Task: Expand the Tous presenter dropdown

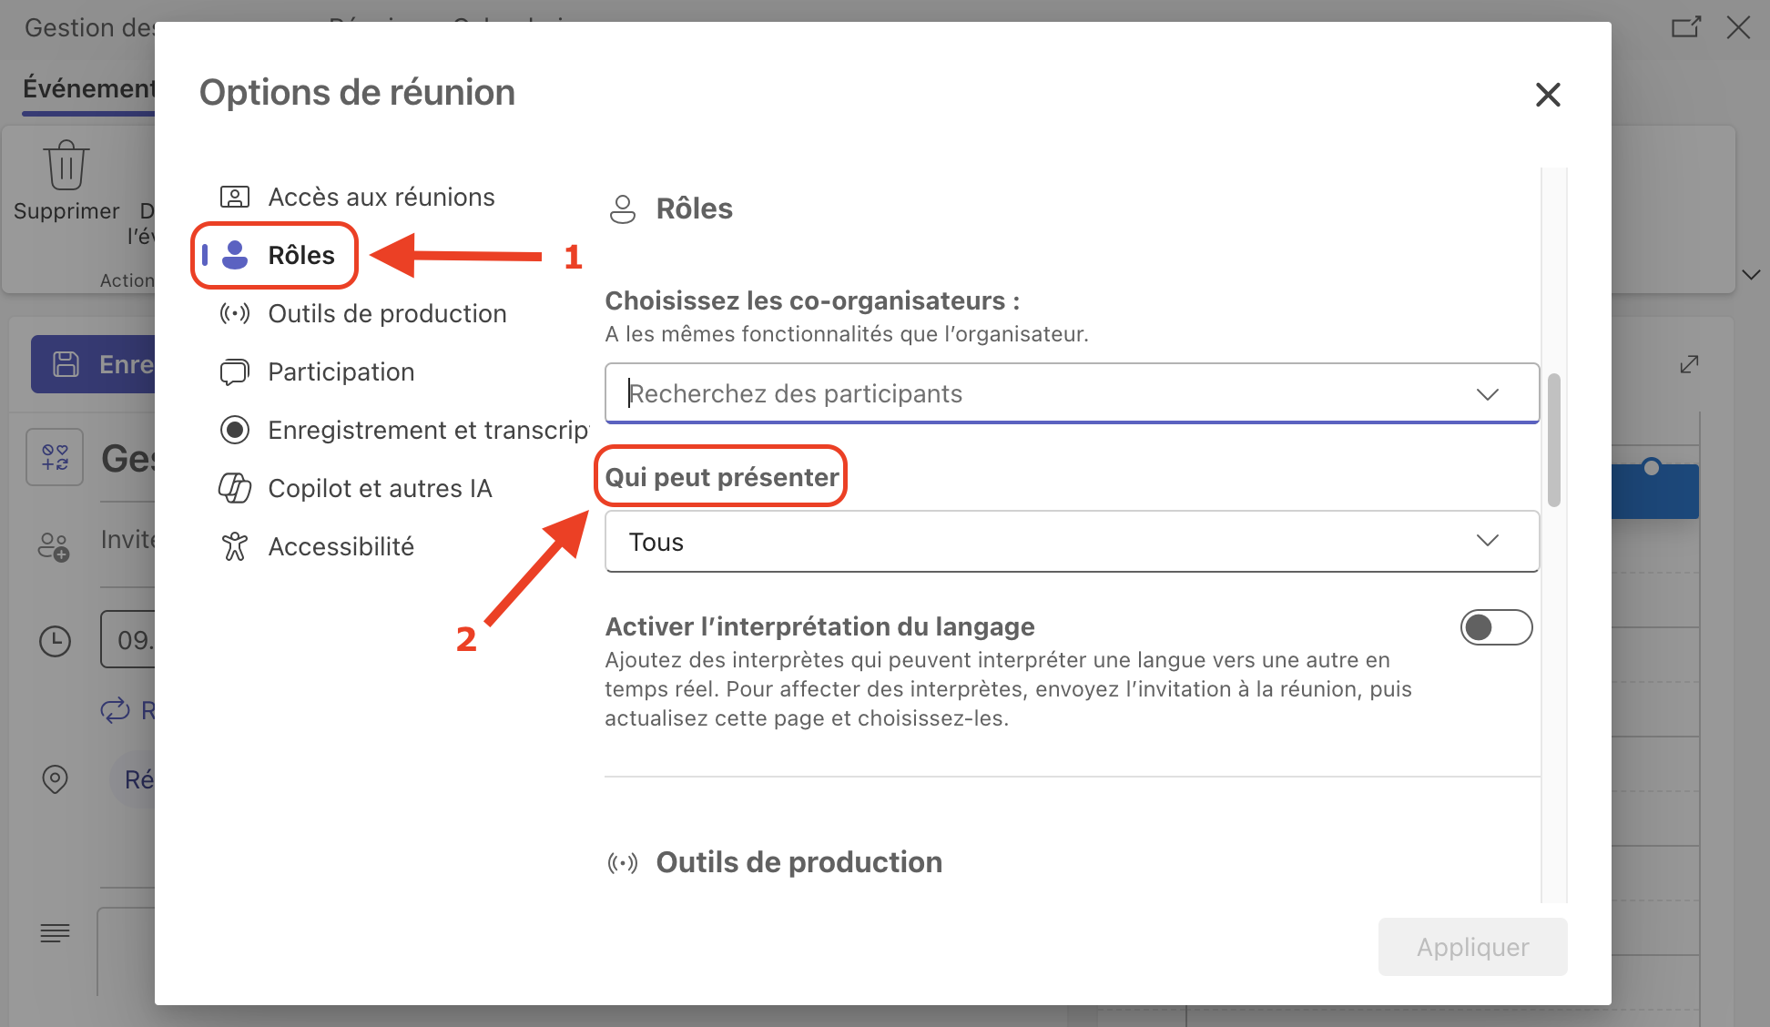Action: click(x=1487, y=541)
